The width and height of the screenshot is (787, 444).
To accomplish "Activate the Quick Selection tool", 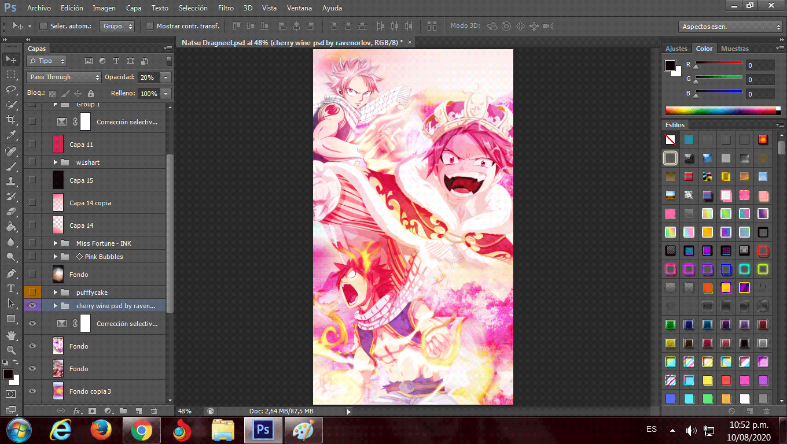I will click(x=11, y=105).
